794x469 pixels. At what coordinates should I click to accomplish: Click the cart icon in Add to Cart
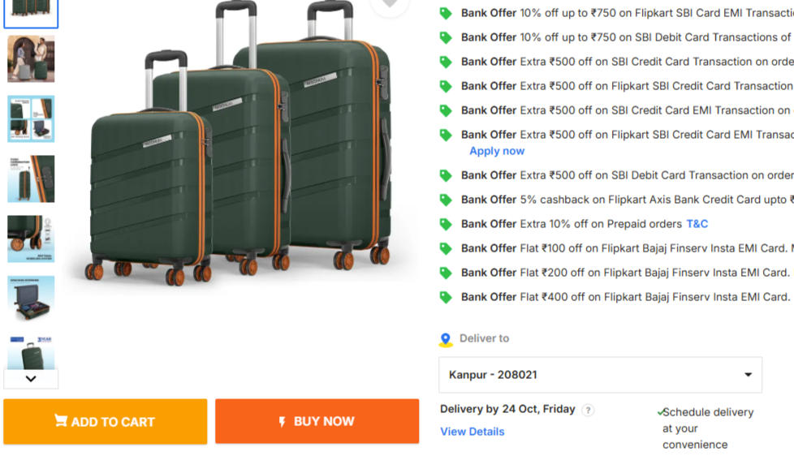point(61,421)
